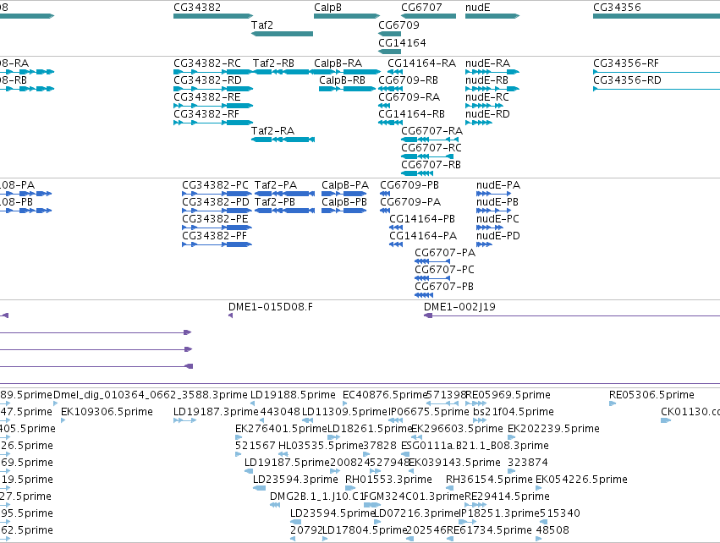
Task: Open EST LD19188.5prime
Action: tap(293, 395)
